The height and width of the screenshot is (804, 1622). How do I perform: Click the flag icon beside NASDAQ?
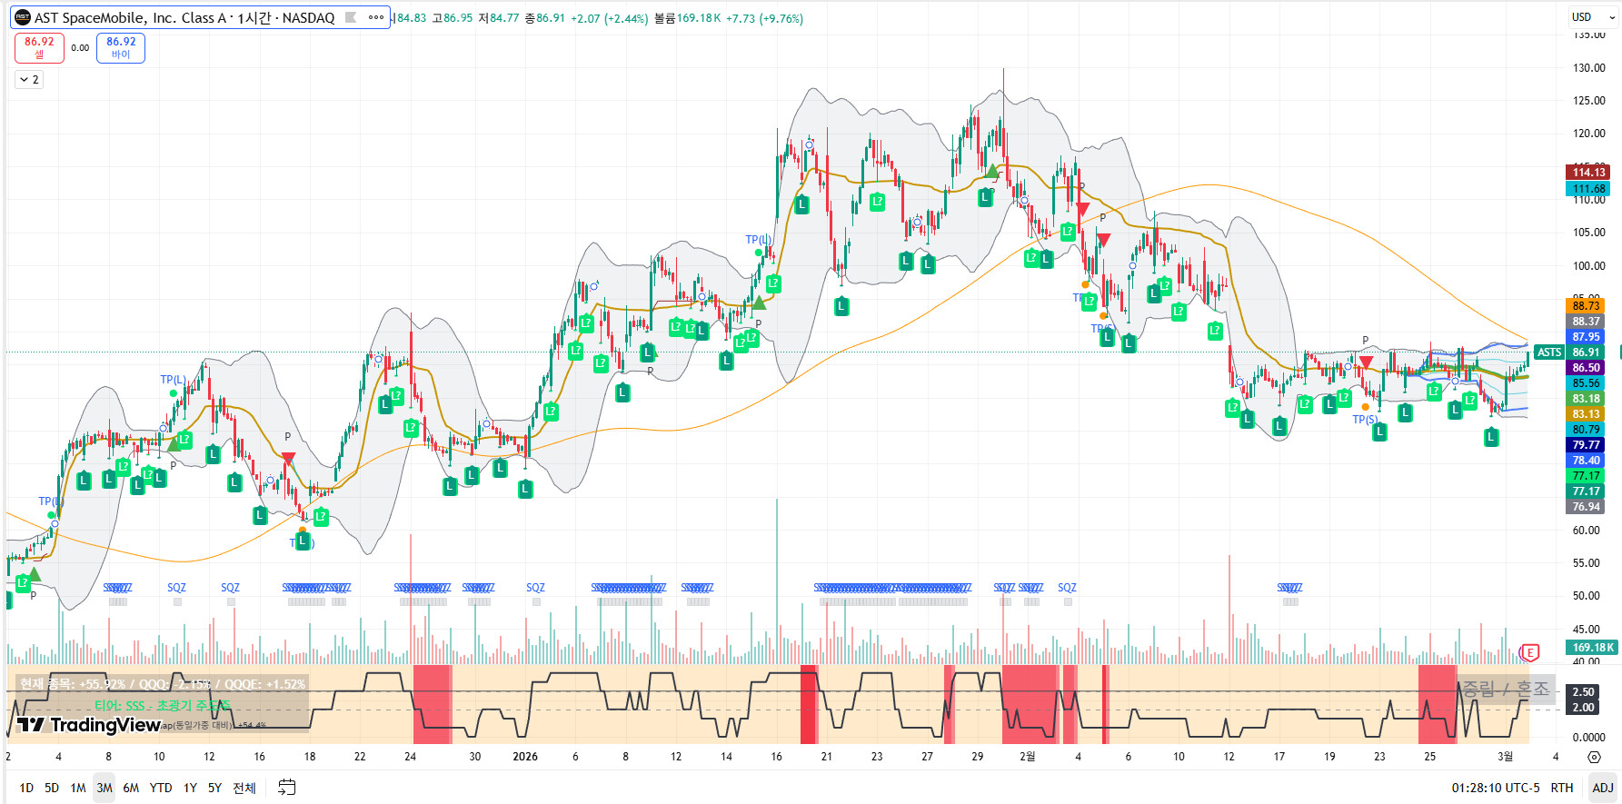(350, 17)
